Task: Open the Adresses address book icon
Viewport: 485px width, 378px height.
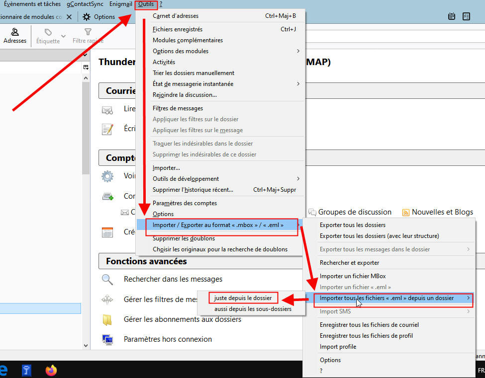Action: (14, 32)
